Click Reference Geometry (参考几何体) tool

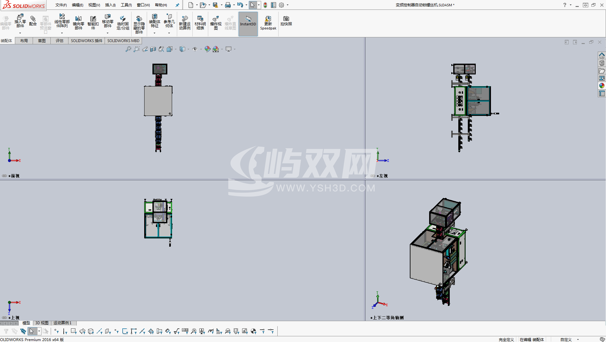click(169, 21)
